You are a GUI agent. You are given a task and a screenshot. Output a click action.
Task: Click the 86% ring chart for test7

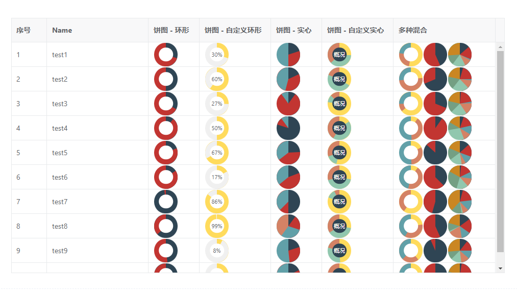click(217, 202)
